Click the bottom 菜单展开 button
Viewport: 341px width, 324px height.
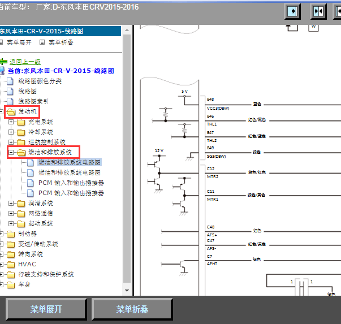coord(46,309)
